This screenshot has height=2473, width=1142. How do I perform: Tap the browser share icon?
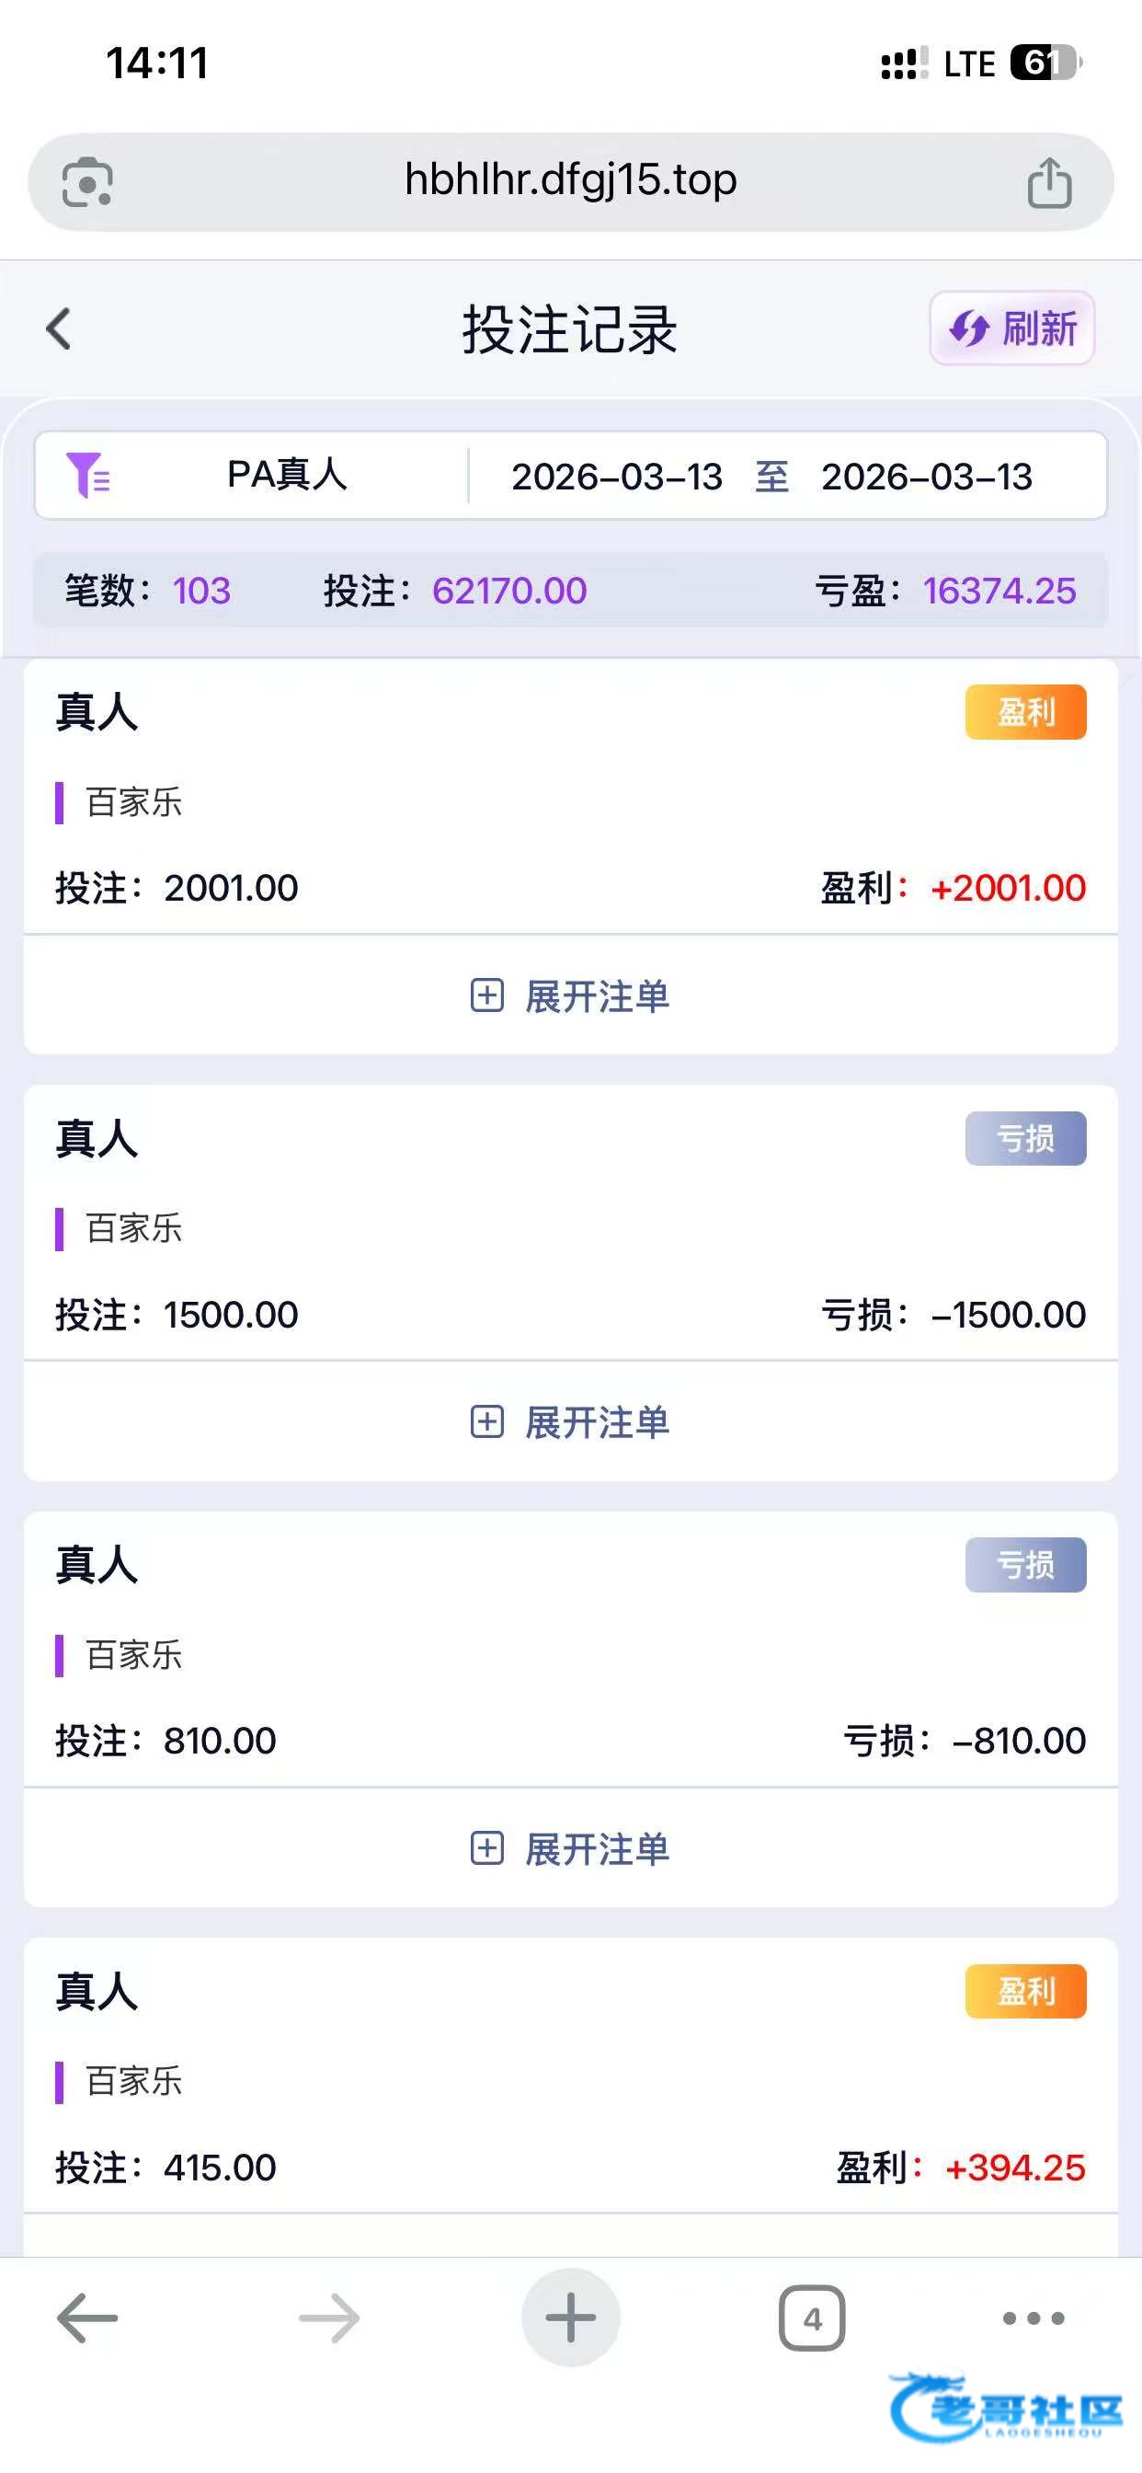tap(1049, 182)
